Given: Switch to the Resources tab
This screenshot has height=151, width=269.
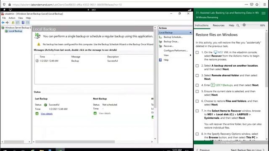Looking at the screenshot, I should (x=219, y=25).
